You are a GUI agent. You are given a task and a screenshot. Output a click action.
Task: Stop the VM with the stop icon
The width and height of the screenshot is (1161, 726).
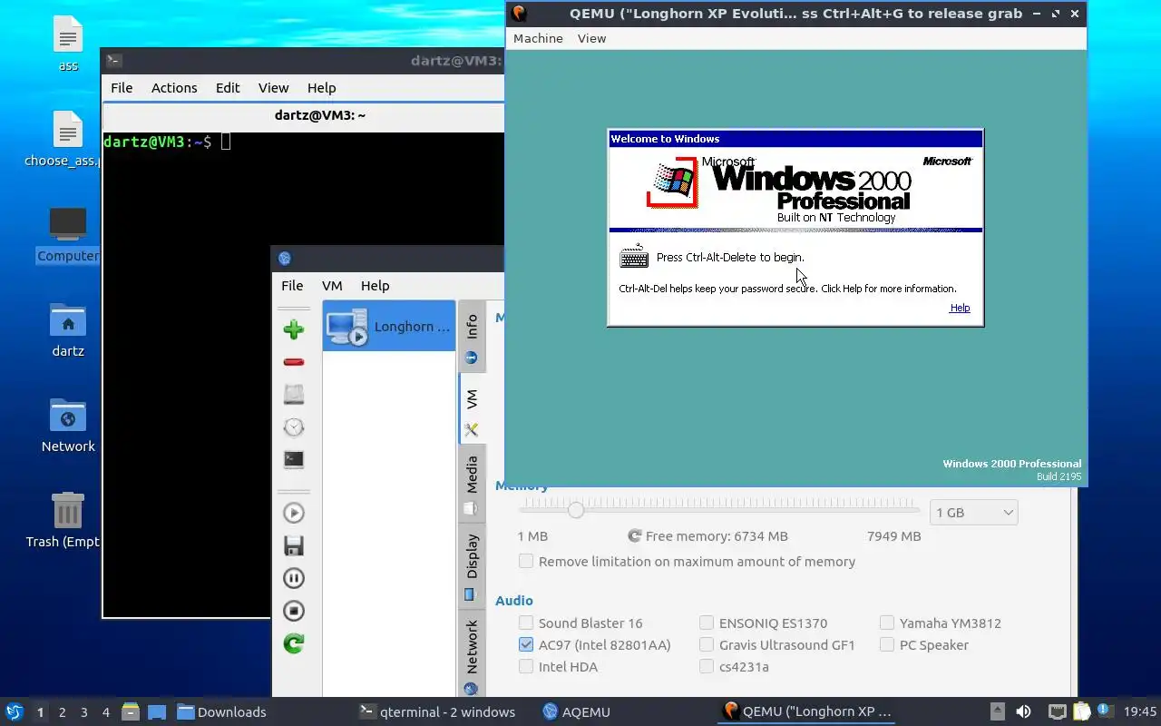[293, 611]
